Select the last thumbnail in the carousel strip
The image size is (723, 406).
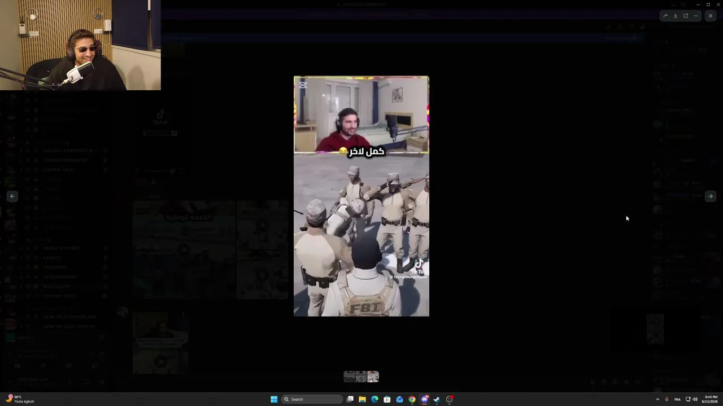(373, 377)
